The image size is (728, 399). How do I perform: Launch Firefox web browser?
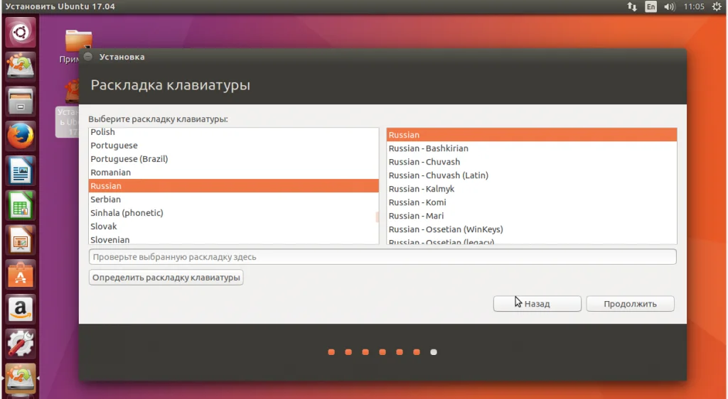[21, 136]
